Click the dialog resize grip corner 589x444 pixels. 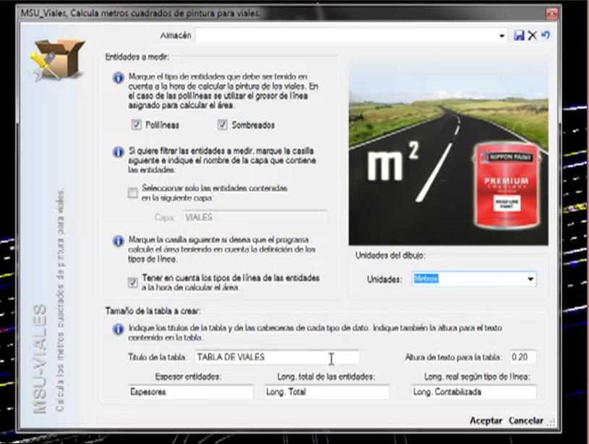coord(551,422)
